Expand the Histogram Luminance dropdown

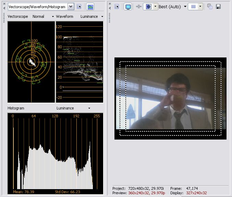point(89,108)
